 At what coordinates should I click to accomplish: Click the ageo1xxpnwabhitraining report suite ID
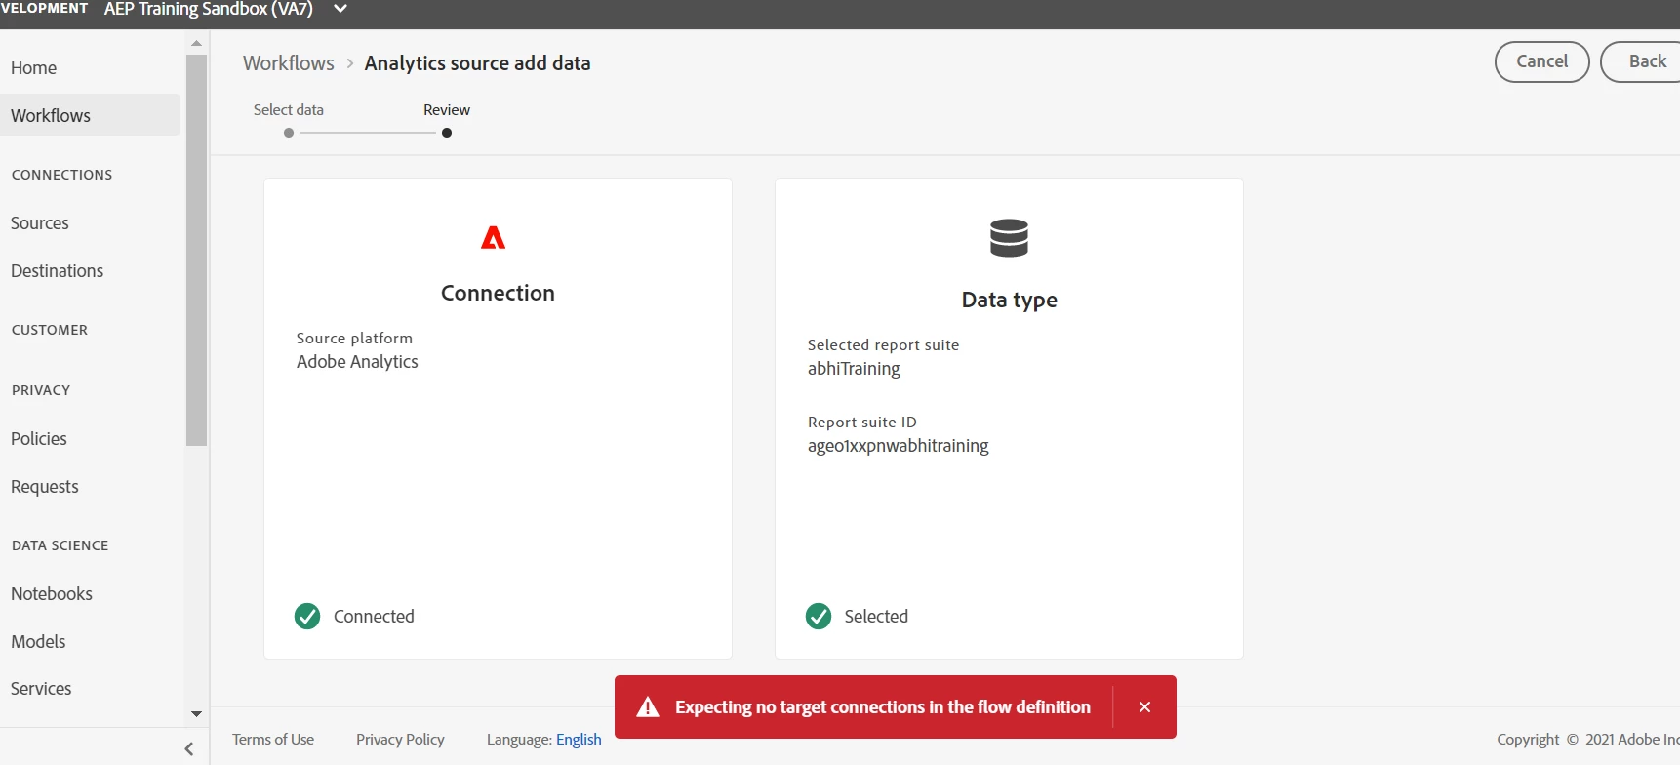coord(898,446)
